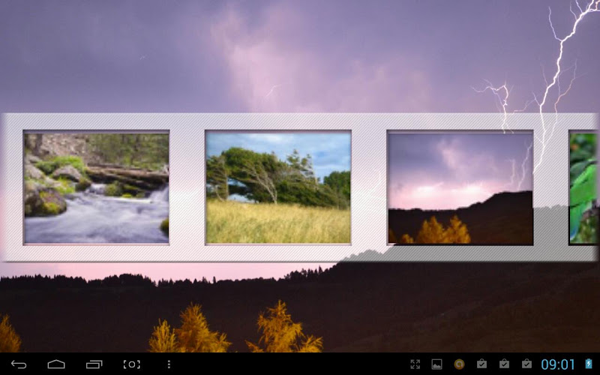The height and width of the screenshot is (375, 600).
Task: Tap the screenshot capture icon in navigation bar
Action: [x=132, y=364]
